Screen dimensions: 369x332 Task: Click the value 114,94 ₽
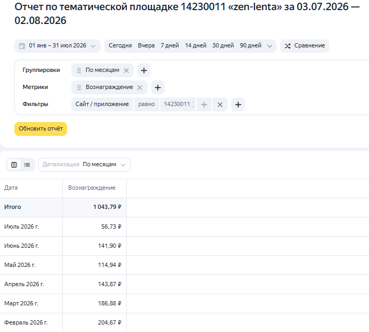[x=110, y=265]
